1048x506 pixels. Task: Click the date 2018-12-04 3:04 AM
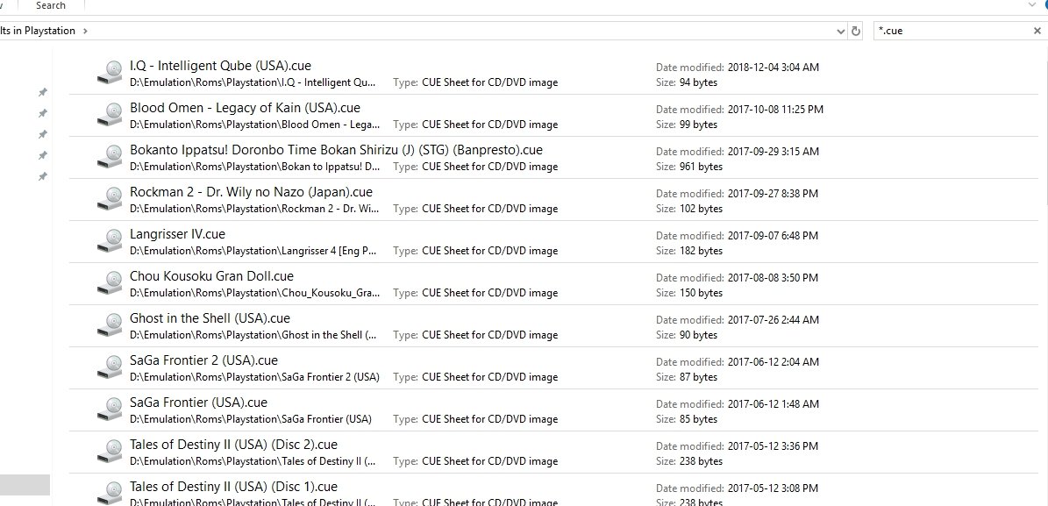pyautogui.click(x=774, y=68)
